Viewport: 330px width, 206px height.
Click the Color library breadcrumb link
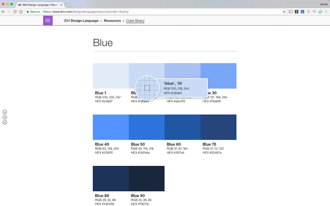135,21
